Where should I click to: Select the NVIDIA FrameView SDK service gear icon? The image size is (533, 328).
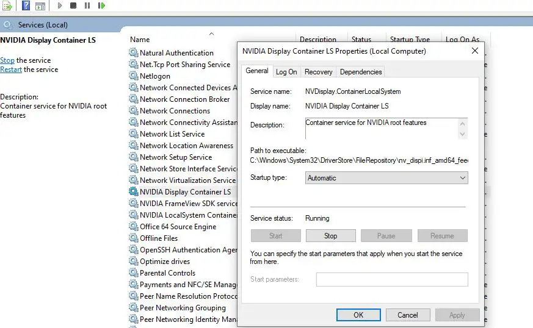coord(134,204)
